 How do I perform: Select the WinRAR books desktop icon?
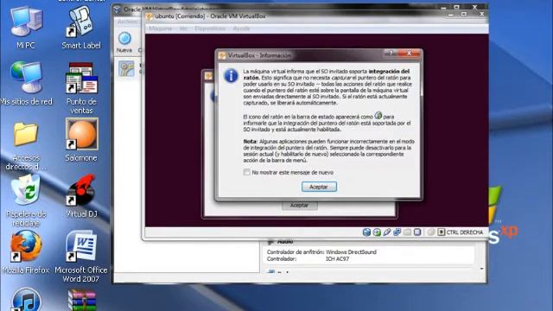[x=81, y=301]
